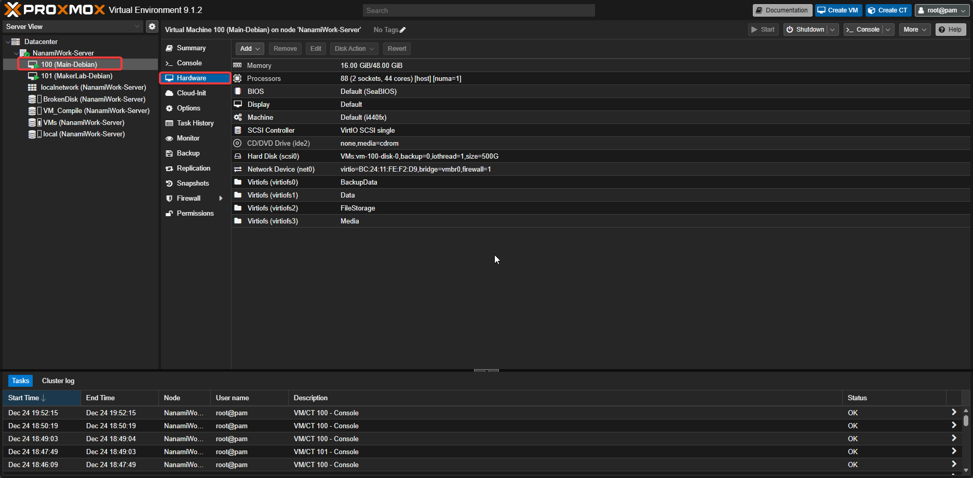The height and width of the screenshot is (478, 973).
Task: Click the Server View settings gear icon
Action: (152, 26)
